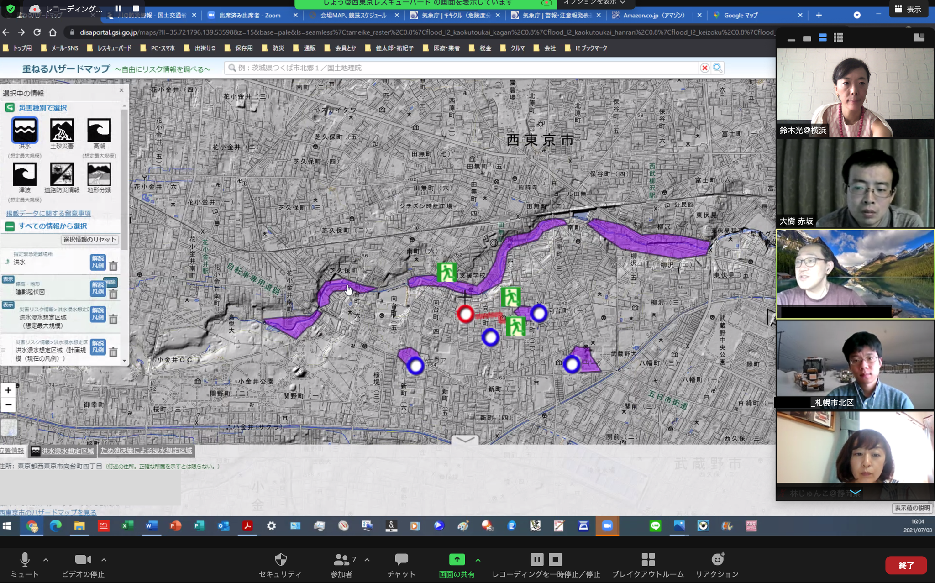This screenshot has height=583, width=935.
Task: Open Zoom chat panel
Action: pyautogui.click(x=401, y=565)
